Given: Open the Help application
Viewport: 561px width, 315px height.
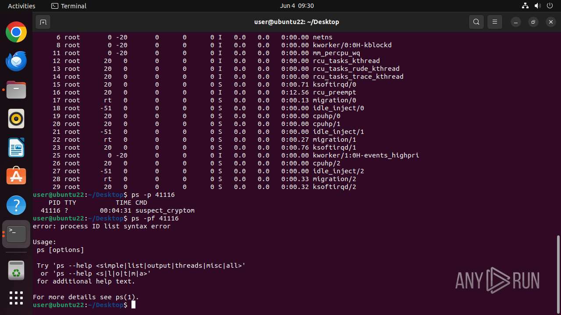Looking at the screenshot, I should click(16, 205).
